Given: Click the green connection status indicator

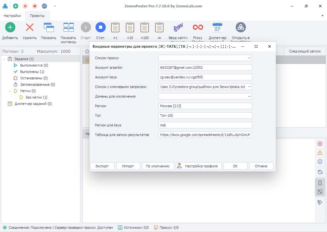Looking at the screenshot, I should pos(5,228).
